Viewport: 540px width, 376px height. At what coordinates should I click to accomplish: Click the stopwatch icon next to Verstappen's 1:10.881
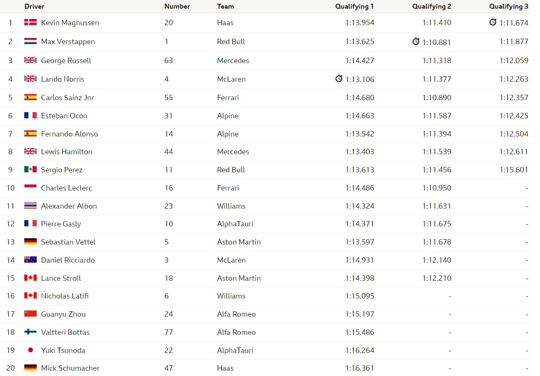coord(416,41)
